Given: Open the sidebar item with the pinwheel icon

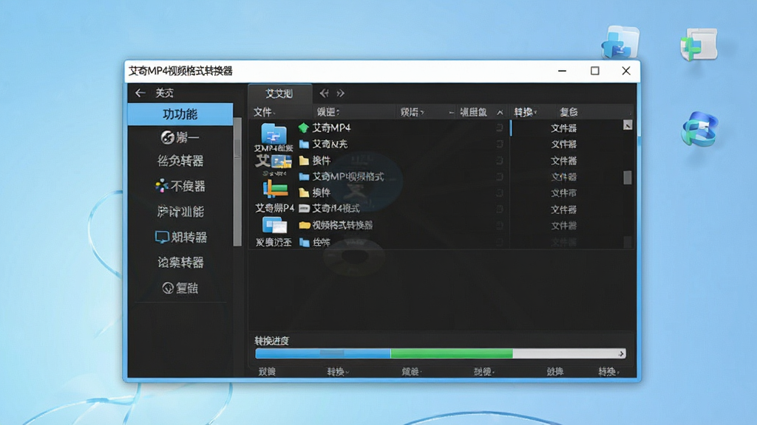Looking at the screenshot, I should coord(180,186).
